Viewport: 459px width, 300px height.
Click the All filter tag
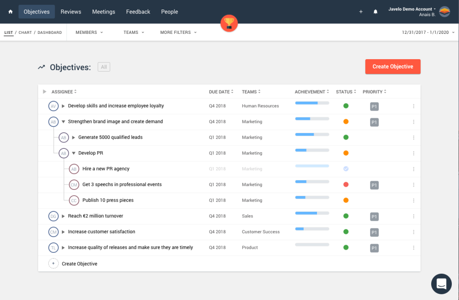(x=104, y=67)
